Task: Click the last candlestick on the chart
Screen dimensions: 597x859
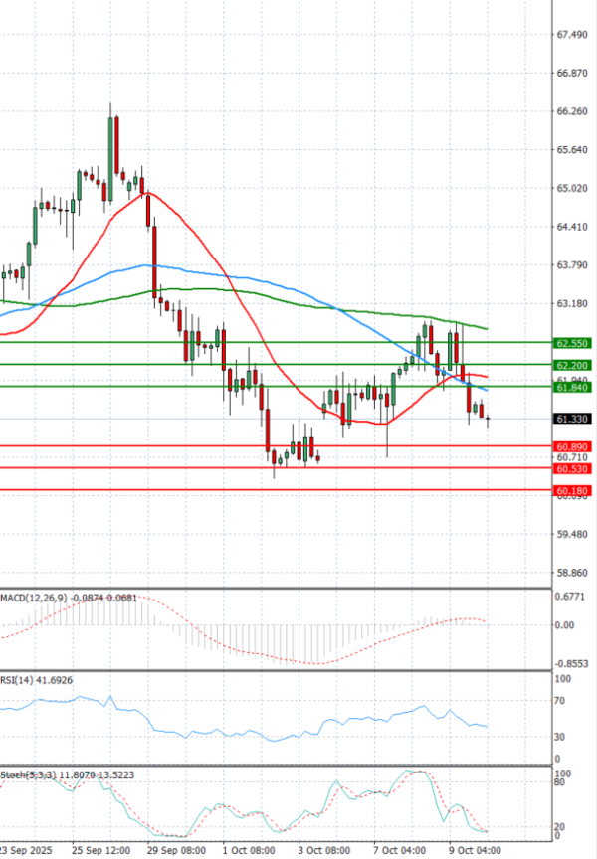Action: tap(488, 419)
